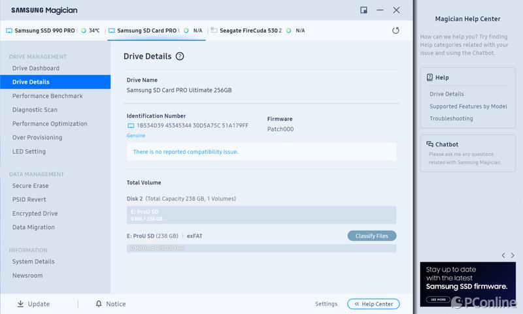
Task: Refresh the drive list
Action: [x=396, y=31]
